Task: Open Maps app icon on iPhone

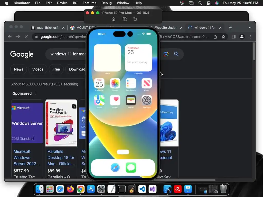Action: coord(99,100)
